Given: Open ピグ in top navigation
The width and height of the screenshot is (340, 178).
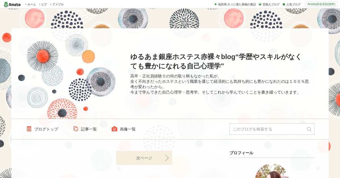Looking at the screenshot, I should [x=44, y=4].
